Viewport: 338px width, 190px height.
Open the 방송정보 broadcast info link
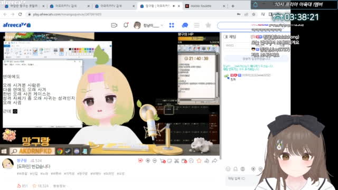coord(59,186)
